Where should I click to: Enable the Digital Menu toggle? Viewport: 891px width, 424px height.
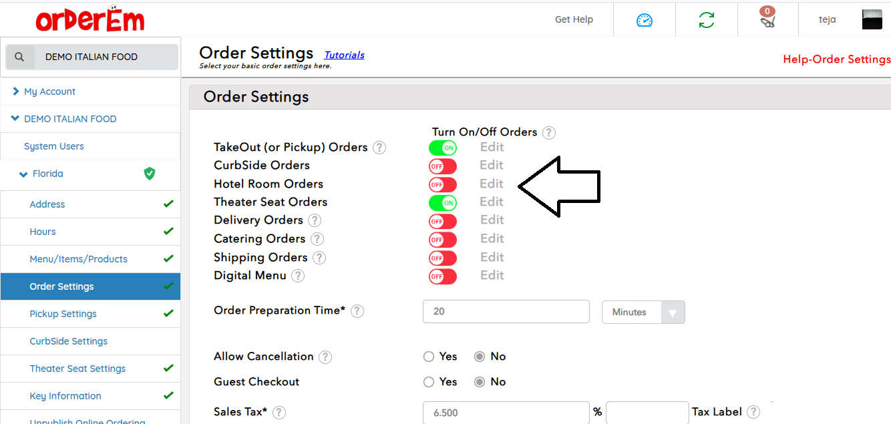click(443, 276)
